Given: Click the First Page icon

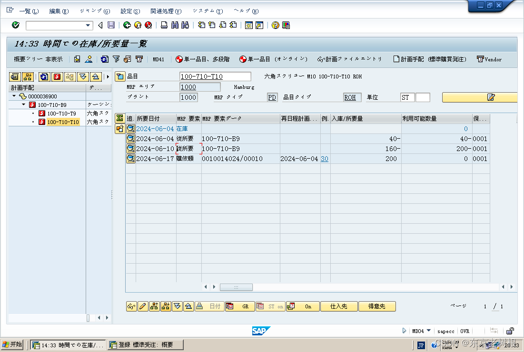Looking at the screenshot, I should click(x=201, y=25).
